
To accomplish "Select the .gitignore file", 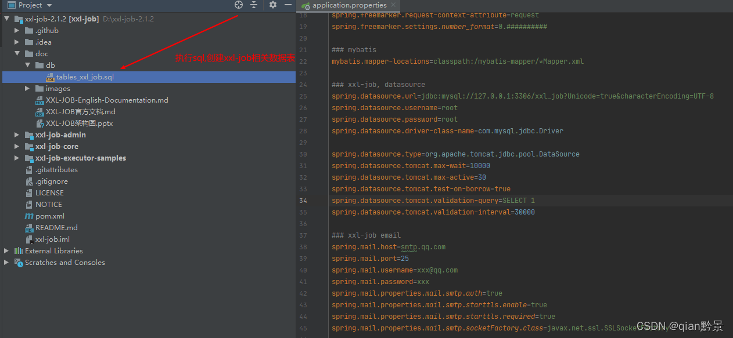I will pos(52,181).
